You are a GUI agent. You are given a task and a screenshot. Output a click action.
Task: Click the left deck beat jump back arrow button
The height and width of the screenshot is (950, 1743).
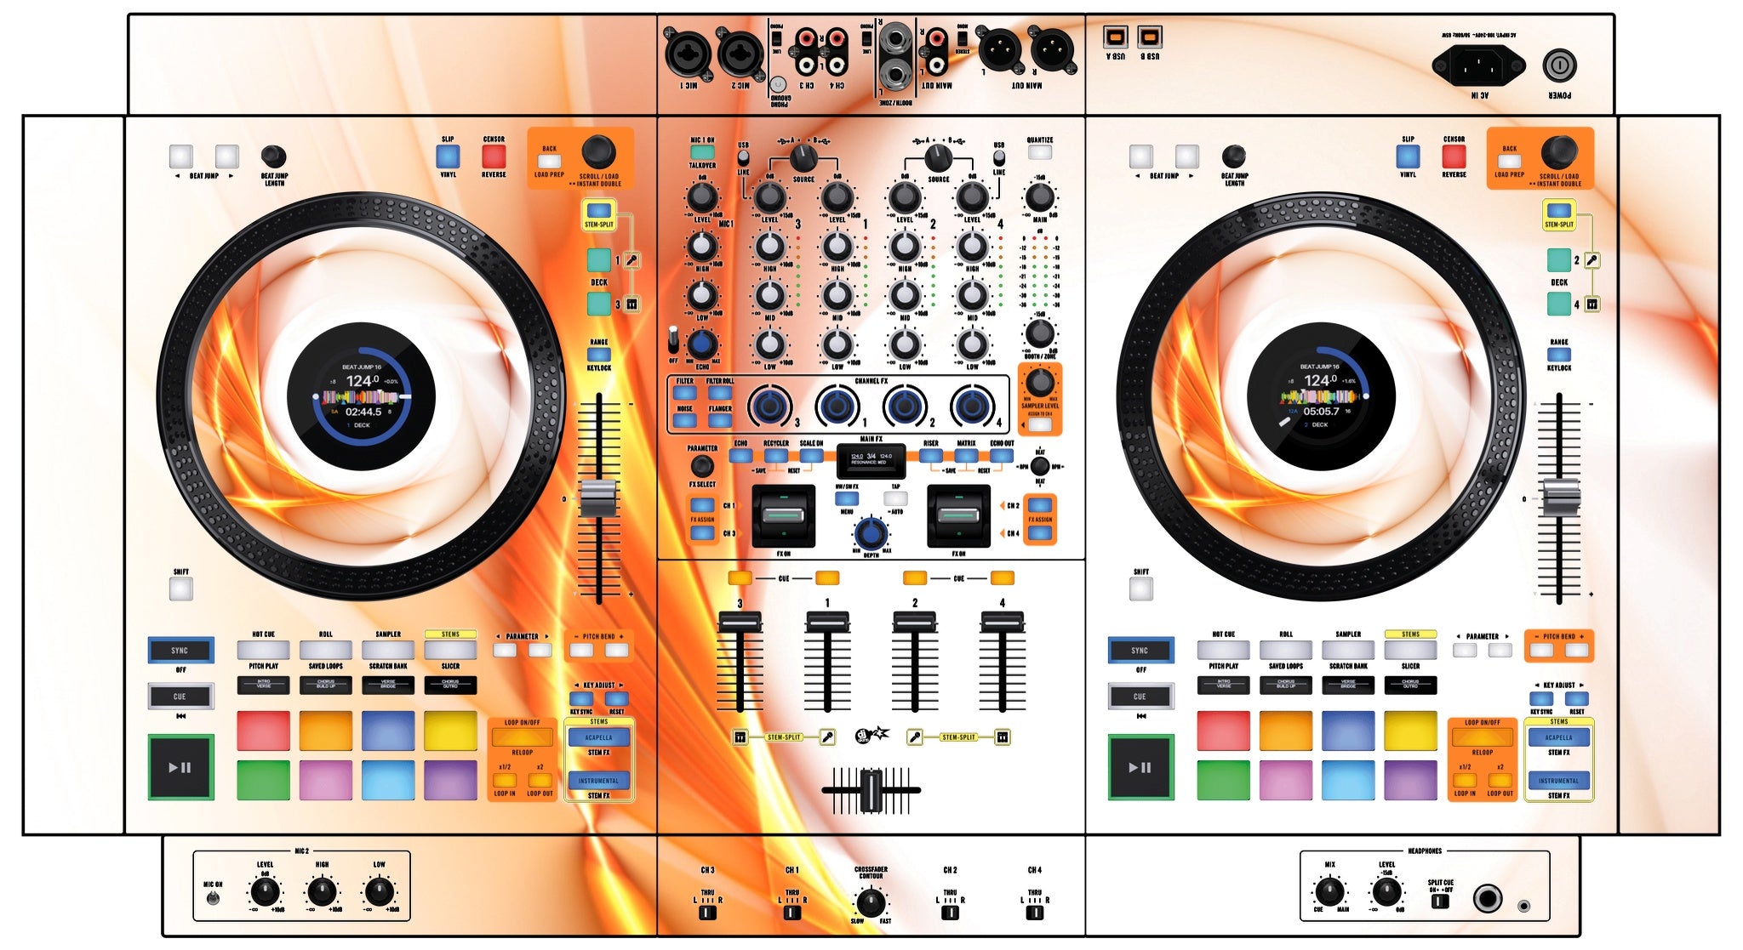point(180,156)
